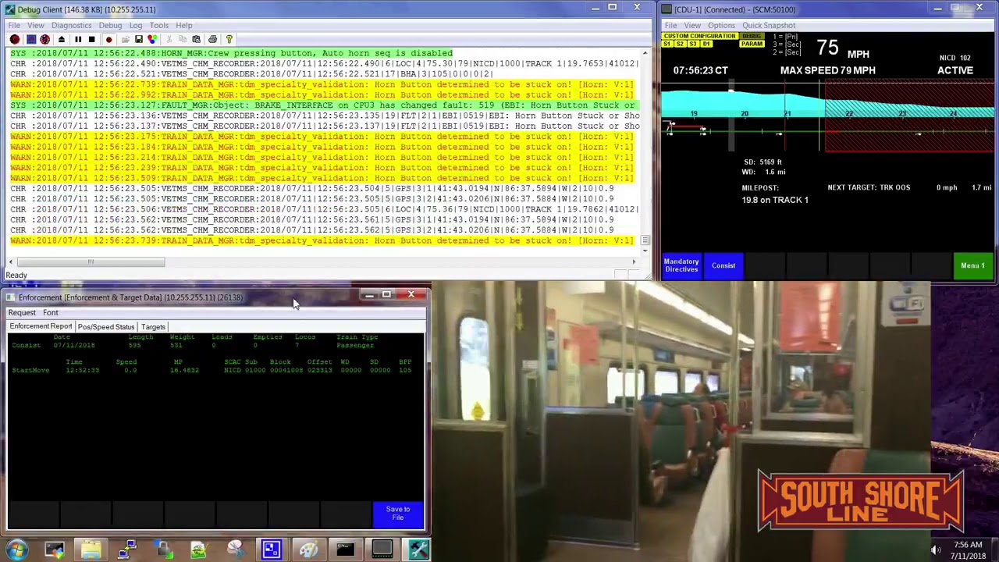Click the CUSTOM CONFIGURATION label on CDU
The width and height of the screenshot is (999, 562).
pos(700,36)
